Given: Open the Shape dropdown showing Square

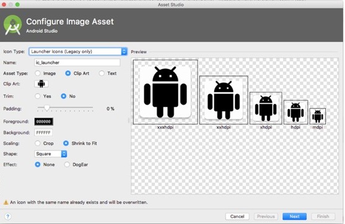Looking at the screenshot, I should pyautogui.click(x=50, y=154).
